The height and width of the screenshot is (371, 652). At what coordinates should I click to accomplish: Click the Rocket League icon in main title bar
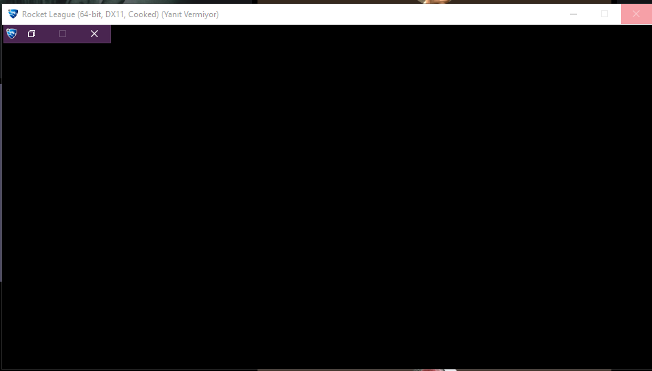coord(13,14)
